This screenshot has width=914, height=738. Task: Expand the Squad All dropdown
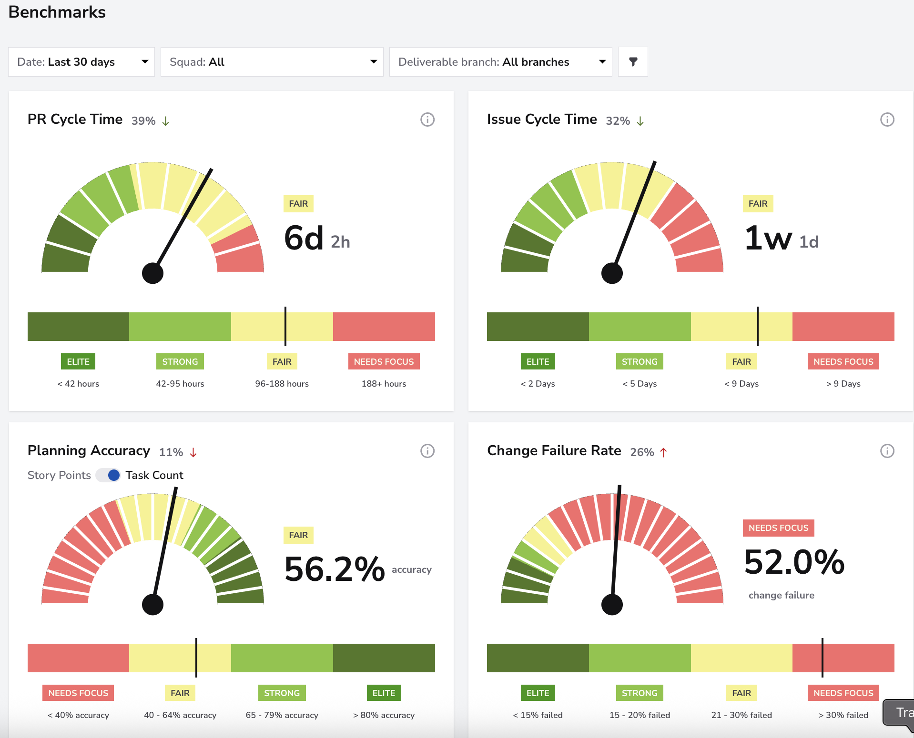click(x=272, y=62)
